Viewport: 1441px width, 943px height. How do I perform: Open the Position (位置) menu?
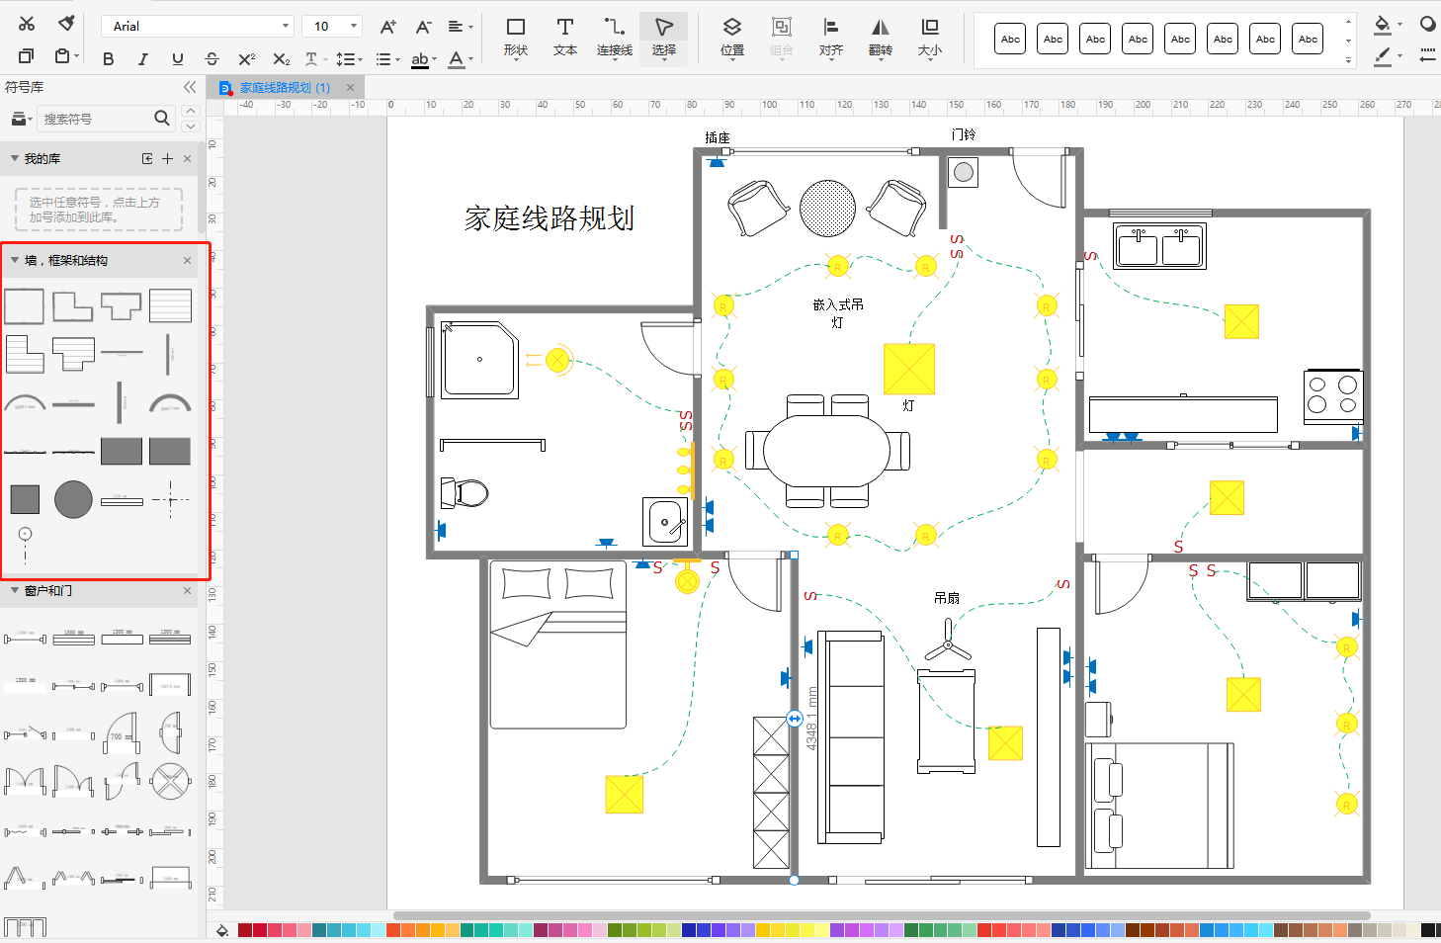point(731,37)
